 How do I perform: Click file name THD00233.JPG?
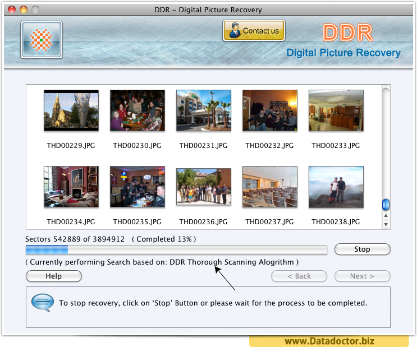336,146
